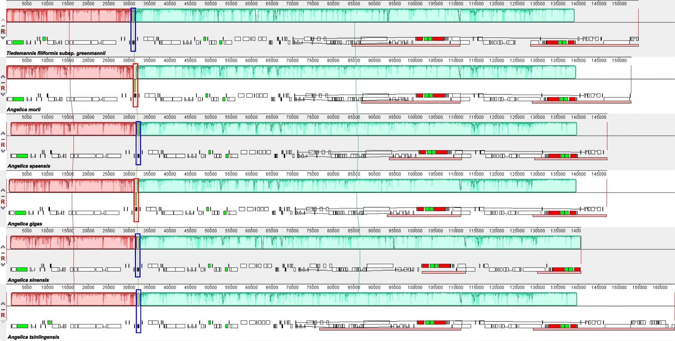Select the red LCB block of Angelica morii

click(x=70, y=72)
